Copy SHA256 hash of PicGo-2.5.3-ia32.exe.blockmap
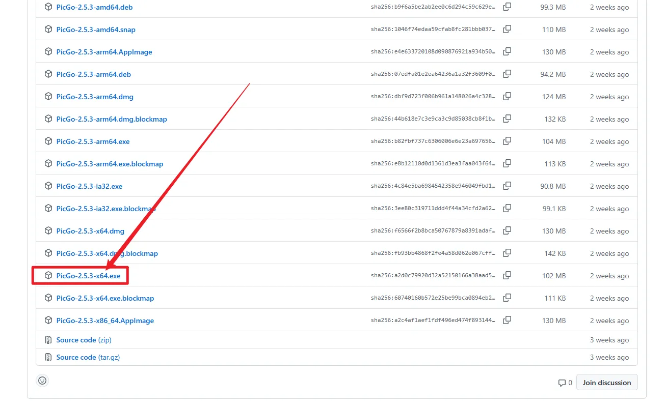The image size is (665, 407). 507,209
